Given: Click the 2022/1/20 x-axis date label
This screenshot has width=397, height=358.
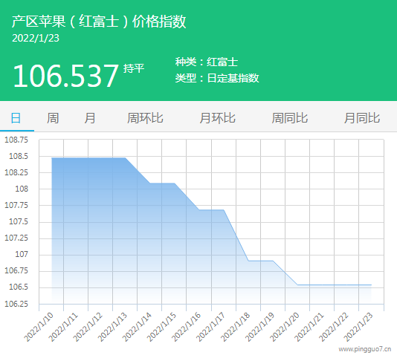Looking at the screenshot, I should click(285, 327).
